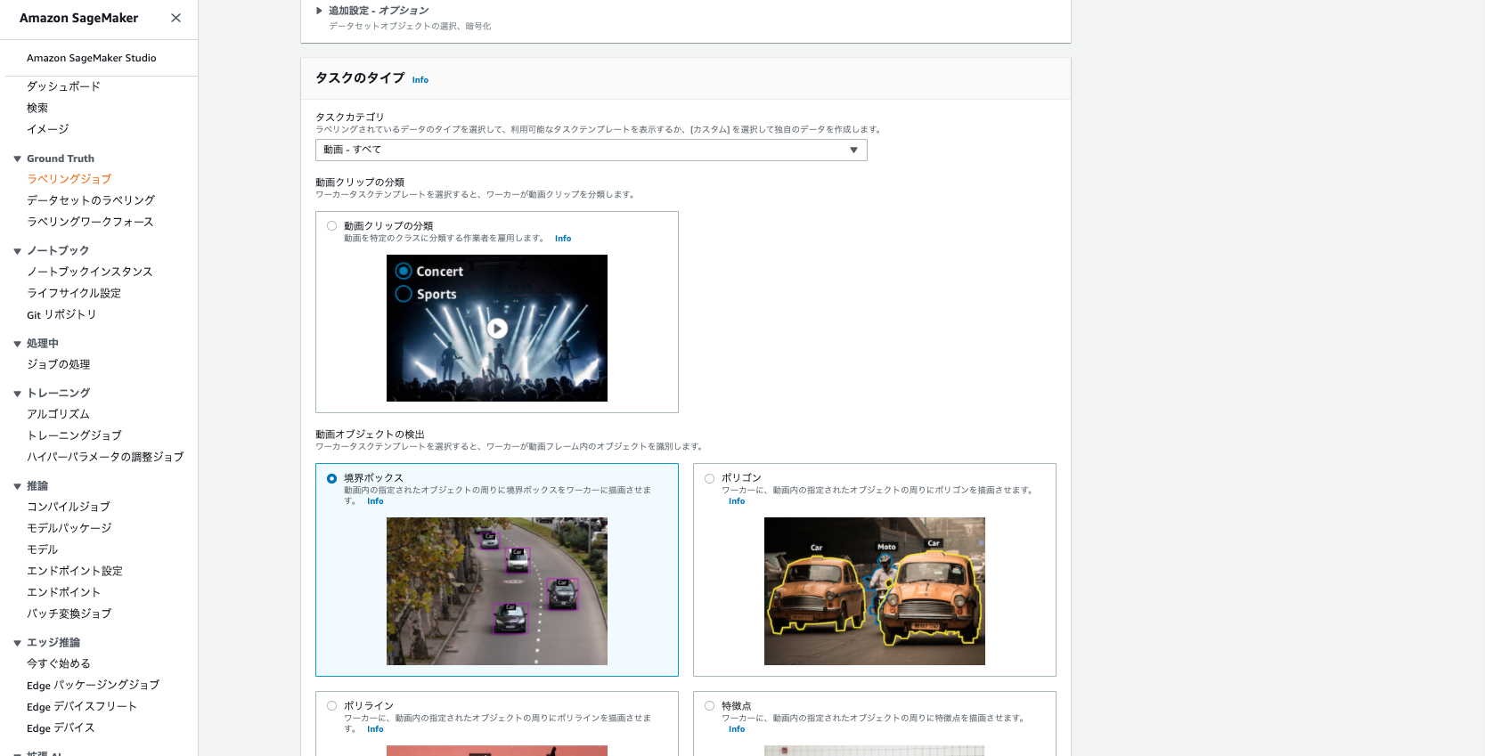Open Info link for 動画クリップの分類
The width and height of the screenshot is (1485, 756).
tap(563, 239)
